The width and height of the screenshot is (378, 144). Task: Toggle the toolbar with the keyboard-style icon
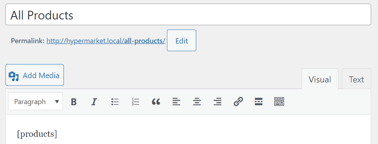coord(279,102)
